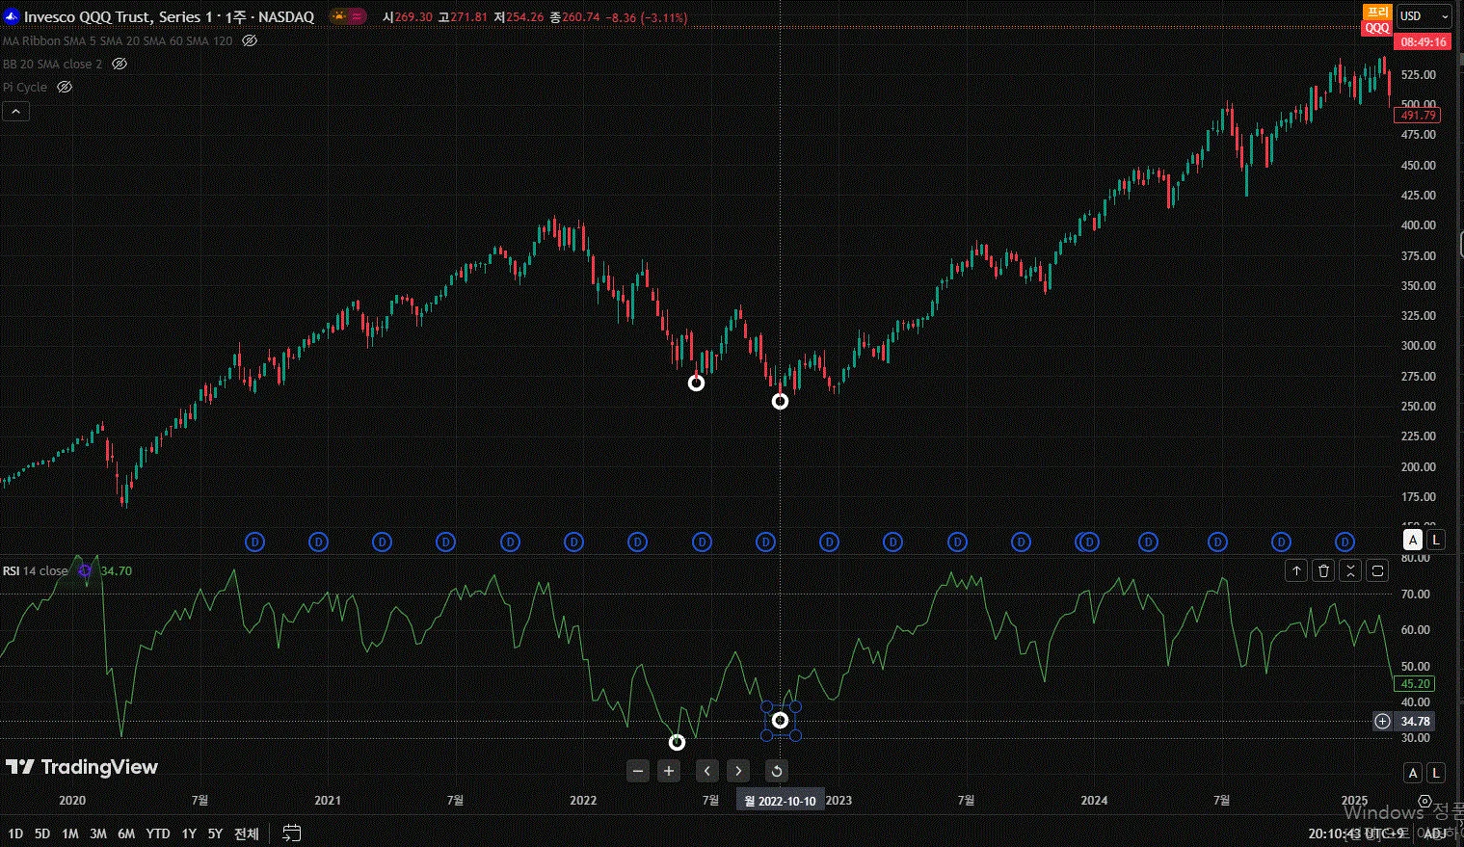
Task: Click the pink wave icon beside the symbol title
Action: (357, 16)
